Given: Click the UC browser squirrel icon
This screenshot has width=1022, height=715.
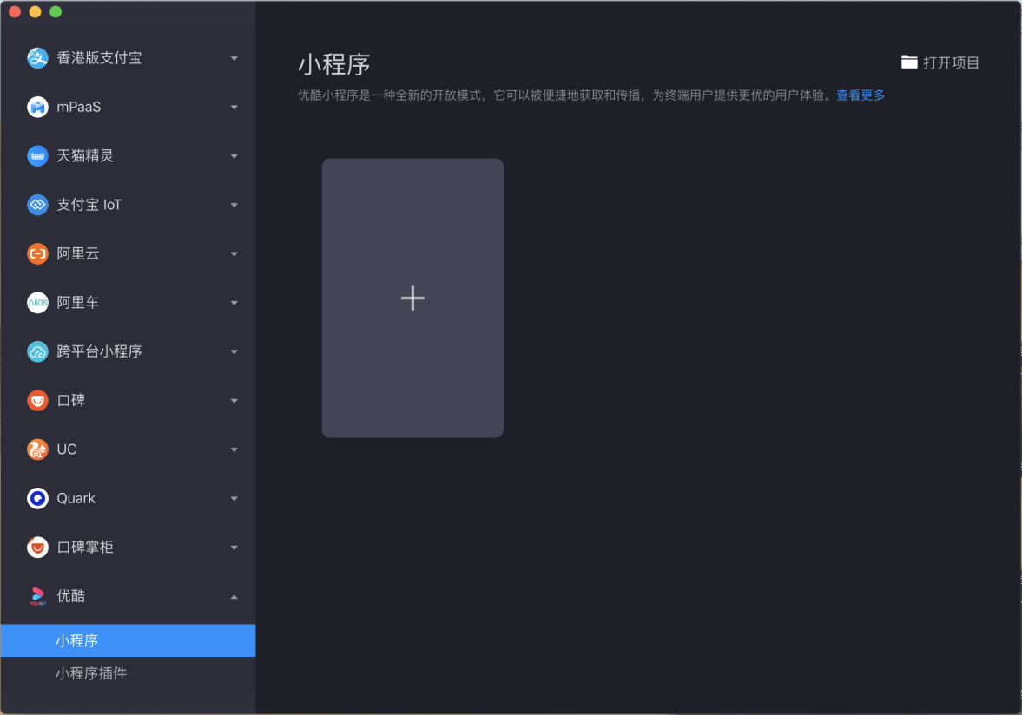Looking at the screenshot, I should pyautogui.click(x=38, y=449).
